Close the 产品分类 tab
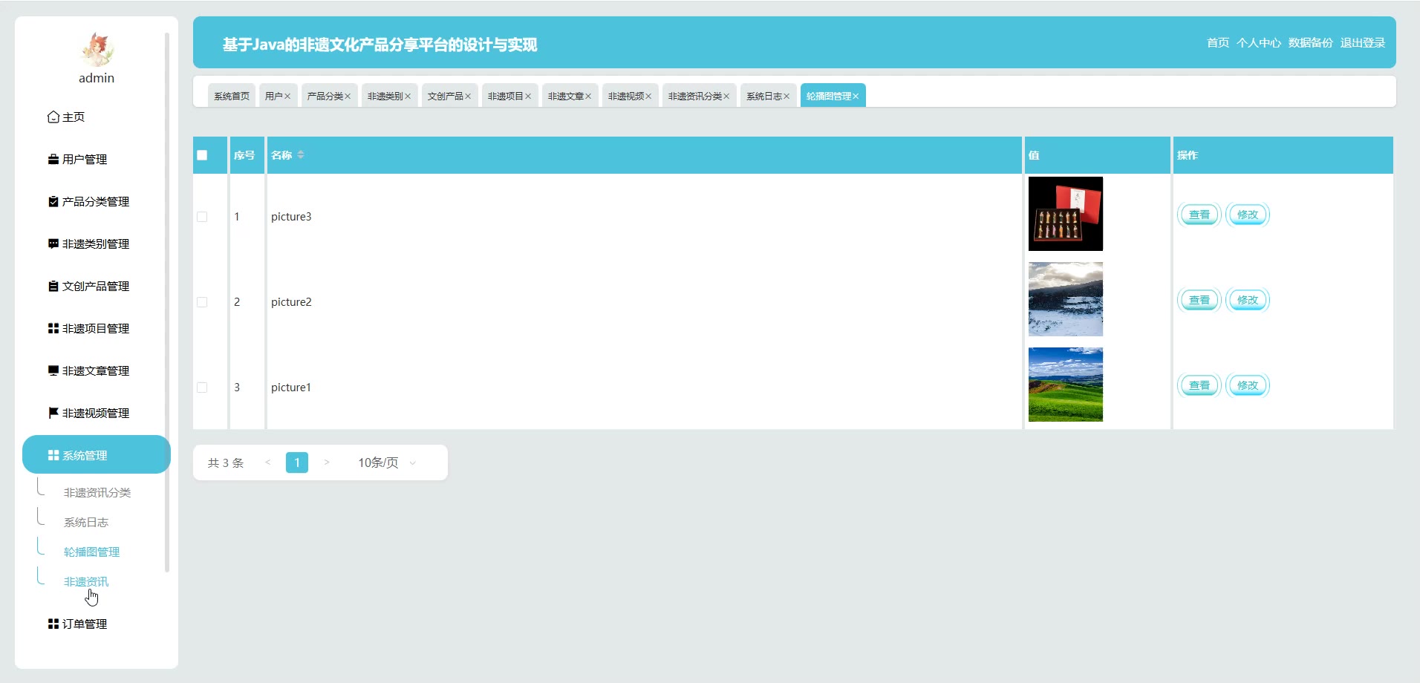Viewport: 1420px width, 683px height. (348, 97)
